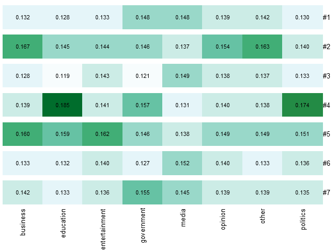The height and width of the screenshot is (251, 335).
Task: Click the 0.152 media cell in row #6
Action: tap(182, 164)
